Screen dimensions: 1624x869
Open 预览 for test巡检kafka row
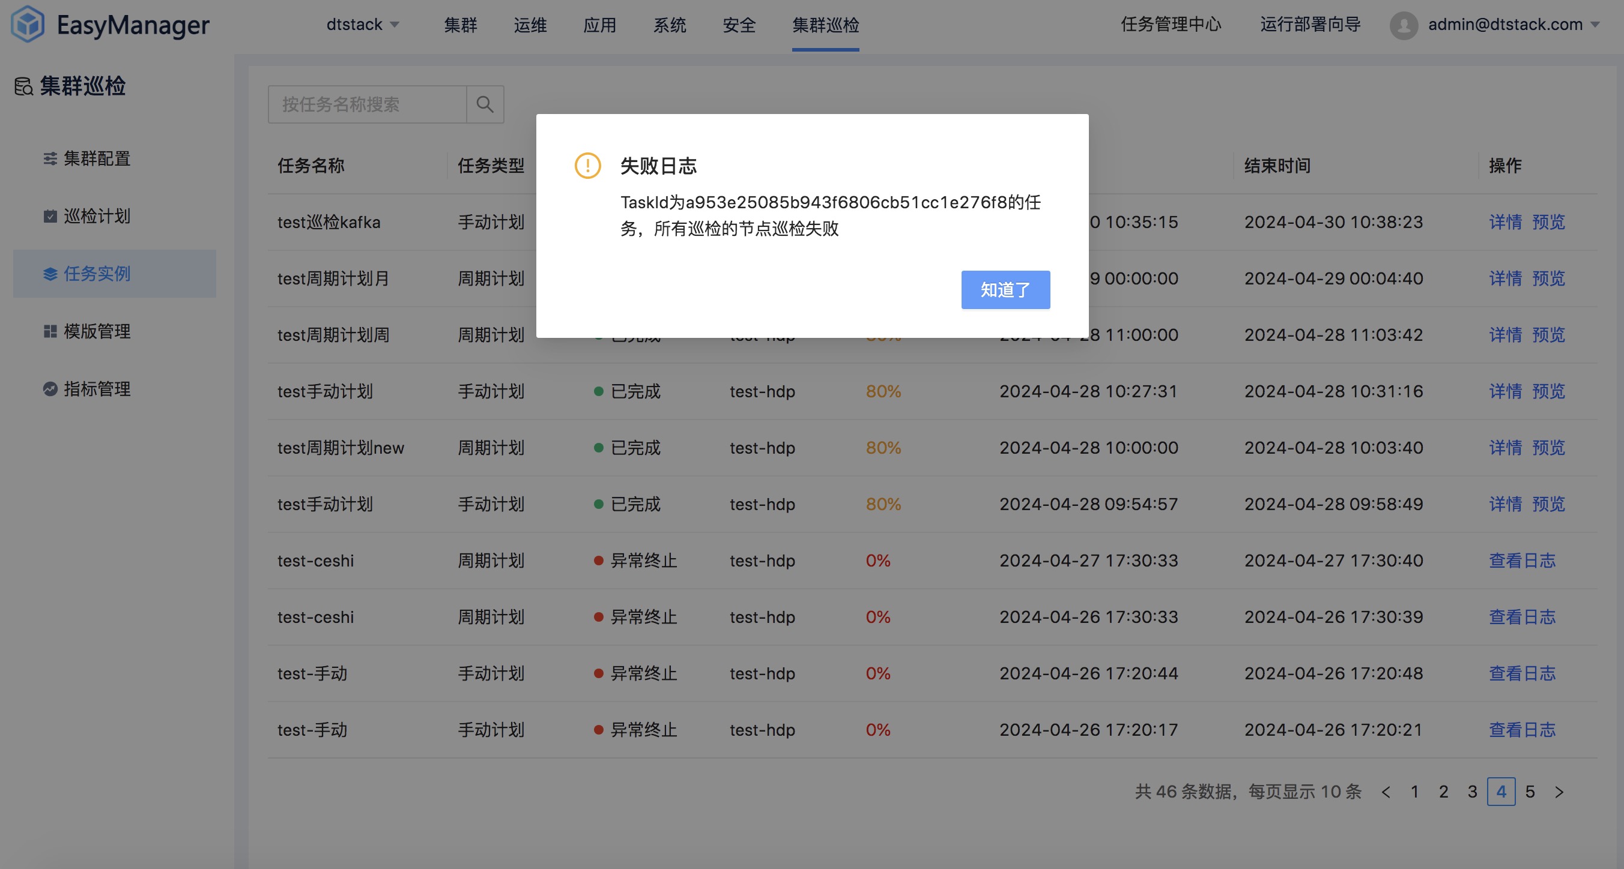[x=1548, y=222]
